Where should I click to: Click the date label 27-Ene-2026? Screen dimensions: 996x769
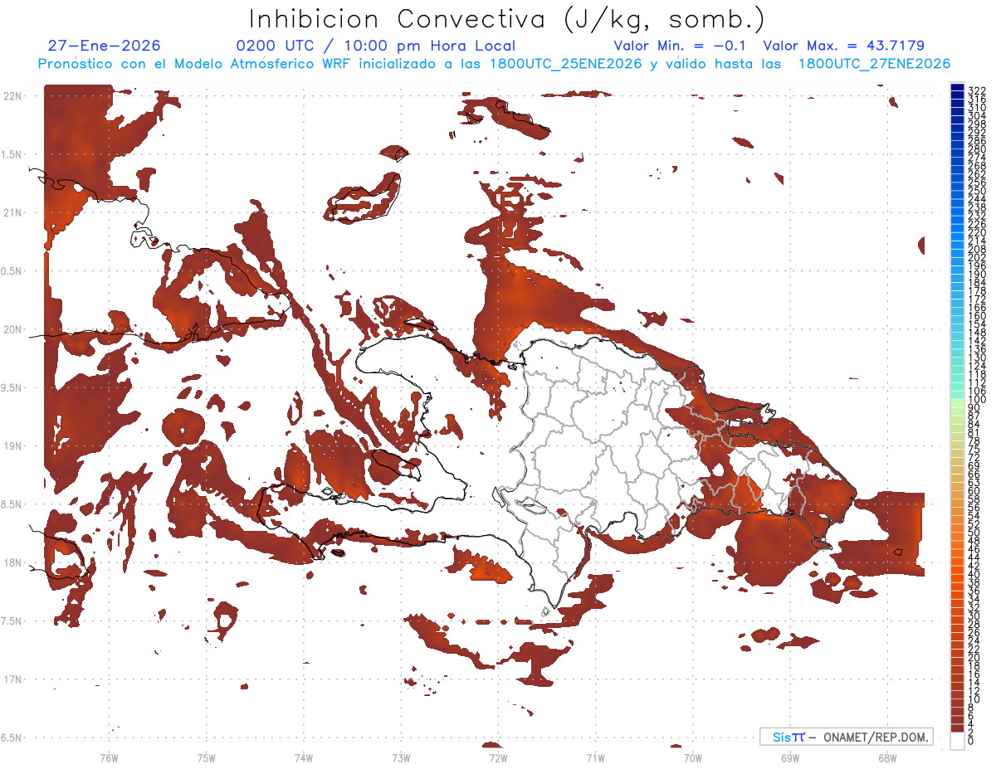[105, 46]
